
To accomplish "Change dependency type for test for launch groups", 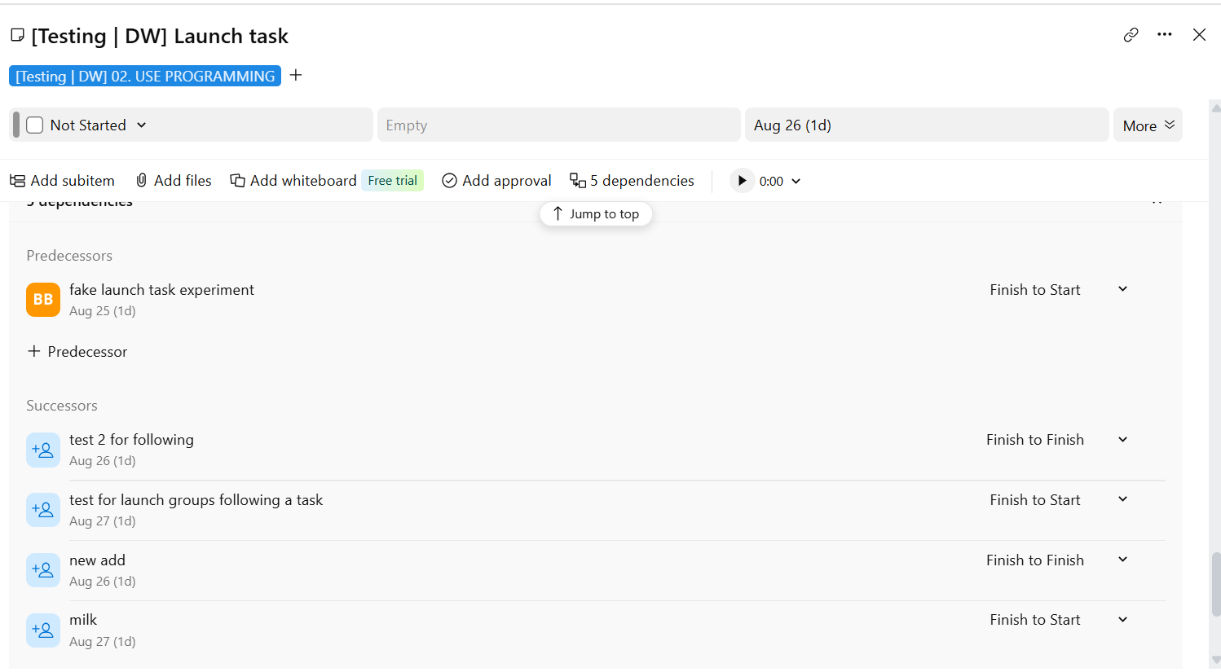I will (1058, 500).
